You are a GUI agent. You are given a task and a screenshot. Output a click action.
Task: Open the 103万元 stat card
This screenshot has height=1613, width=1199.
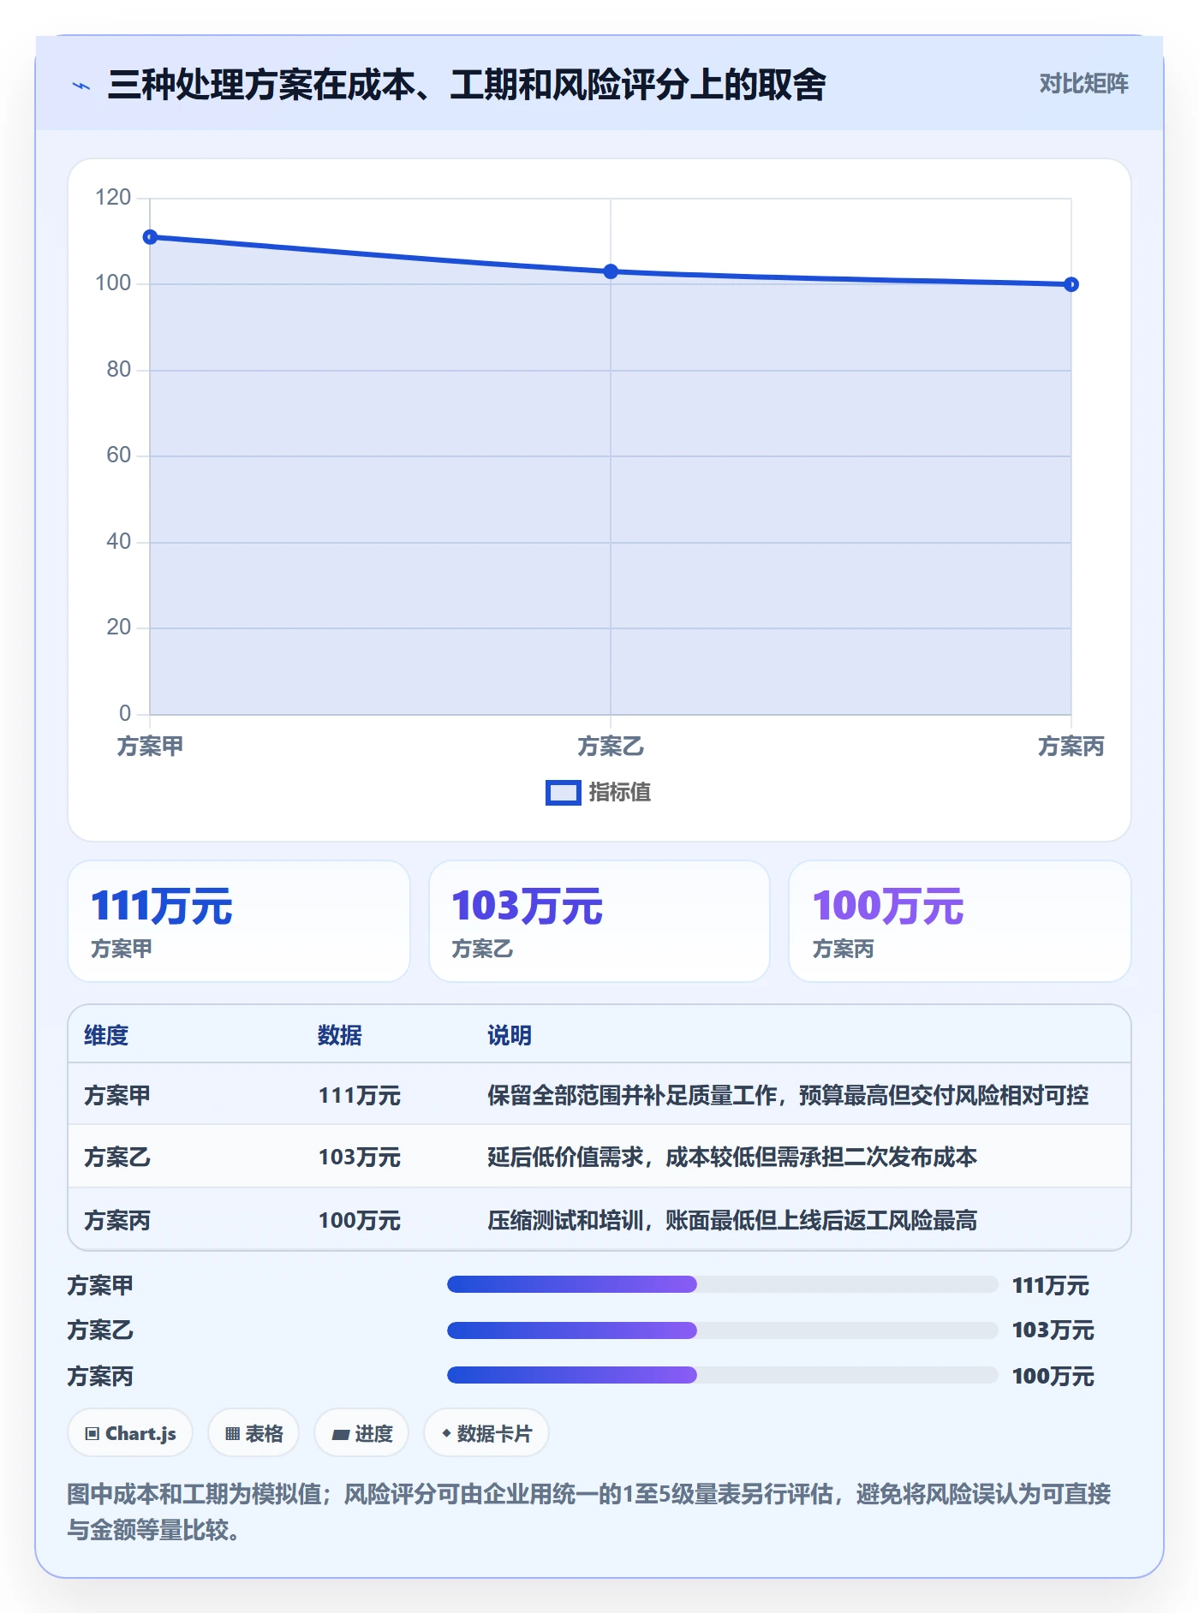point(599,921)
